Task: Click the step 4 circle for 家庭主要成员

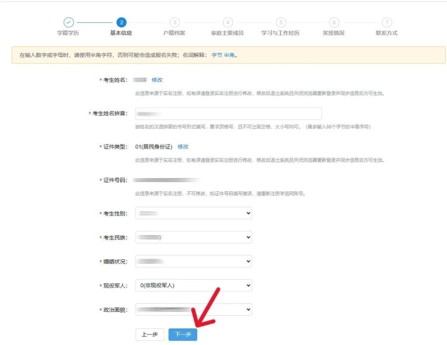Action: [x=228, y=23]
